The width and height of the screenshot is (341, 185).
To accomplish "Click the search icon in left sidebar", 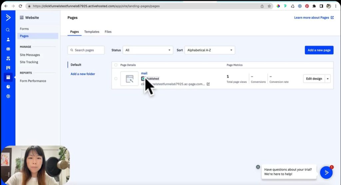I will [x=8, y=30].
